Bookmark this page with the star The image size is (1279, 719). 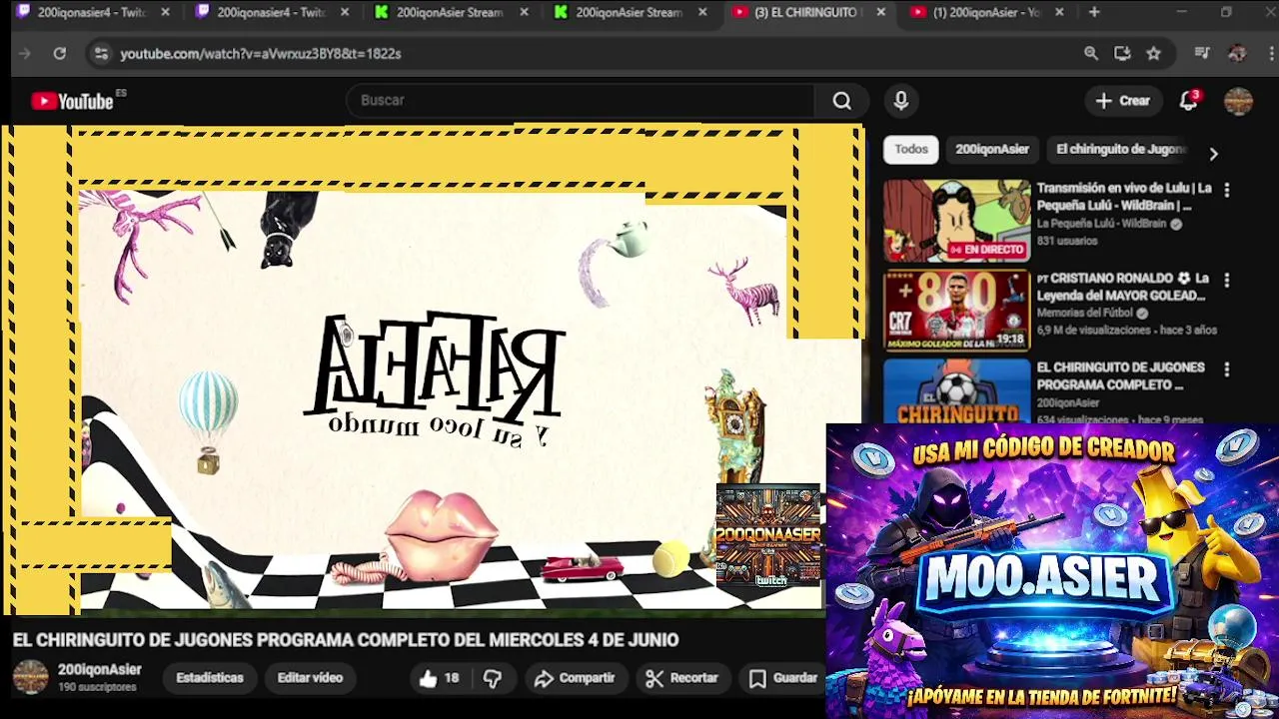coord(1154,54)
